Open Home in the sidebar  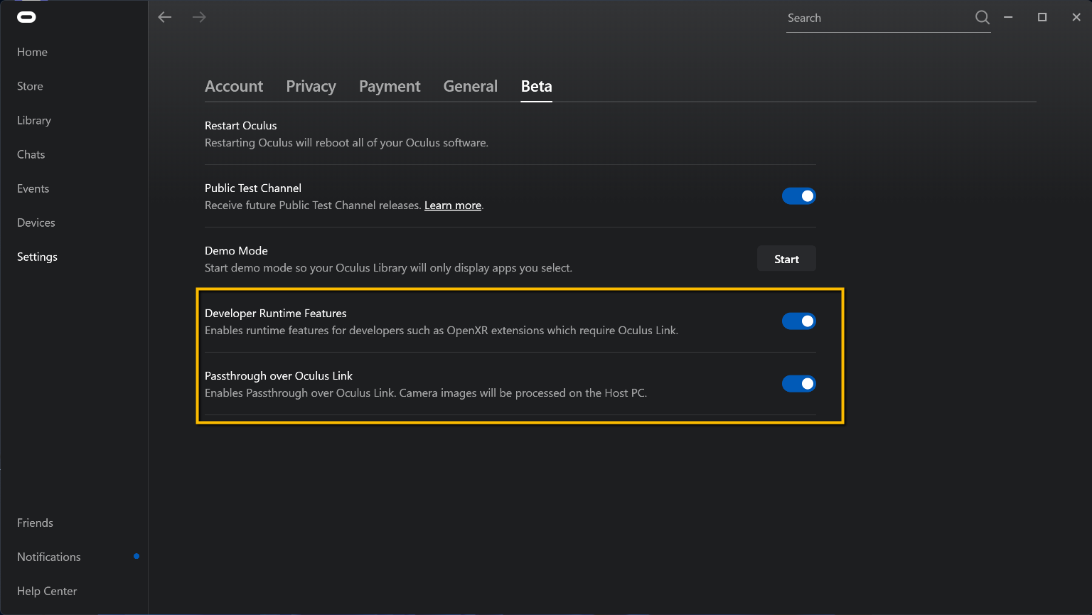tap(32, 52)
